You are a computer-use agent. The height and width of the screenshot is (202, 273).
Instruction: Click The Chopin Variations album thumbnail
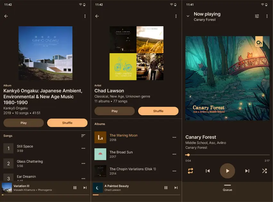click(100, 171)
